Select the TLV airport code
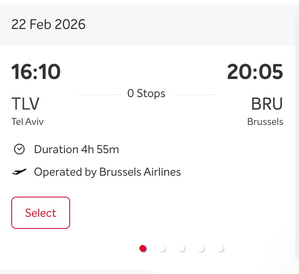This screenshot has height=274, width=299. (25, 104)
